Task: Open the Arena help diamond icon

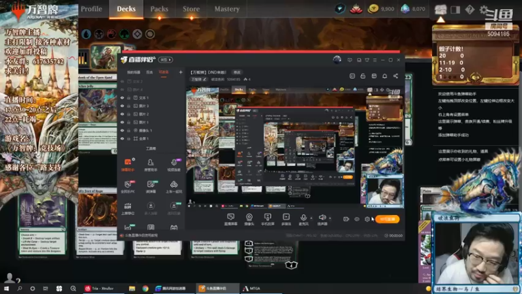Action: (470, 9)
